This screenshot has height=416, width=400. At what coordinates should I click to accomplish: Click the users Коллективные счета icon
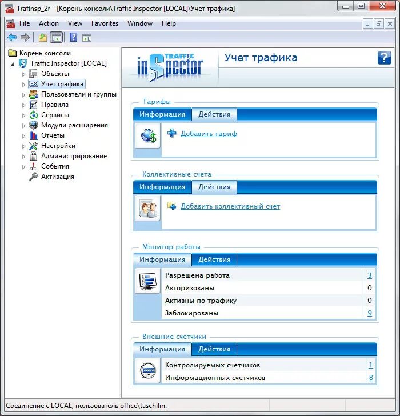[x=148, y=208]
